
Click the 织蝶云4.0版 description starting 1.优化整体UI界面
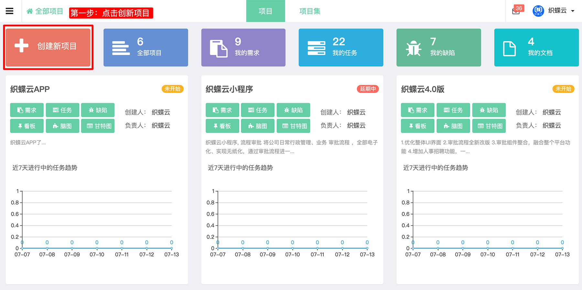pos(486,147)
